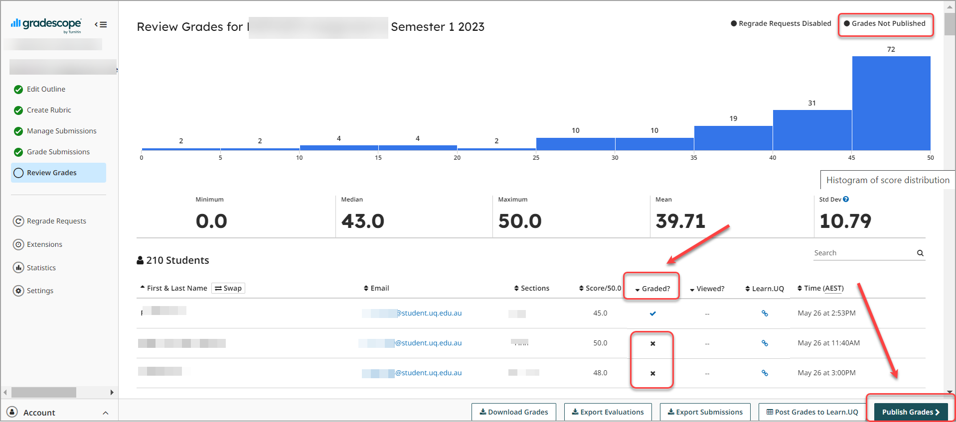Click the page vertical scrollbar thumb
956x422 pixels.
[950, 24]
